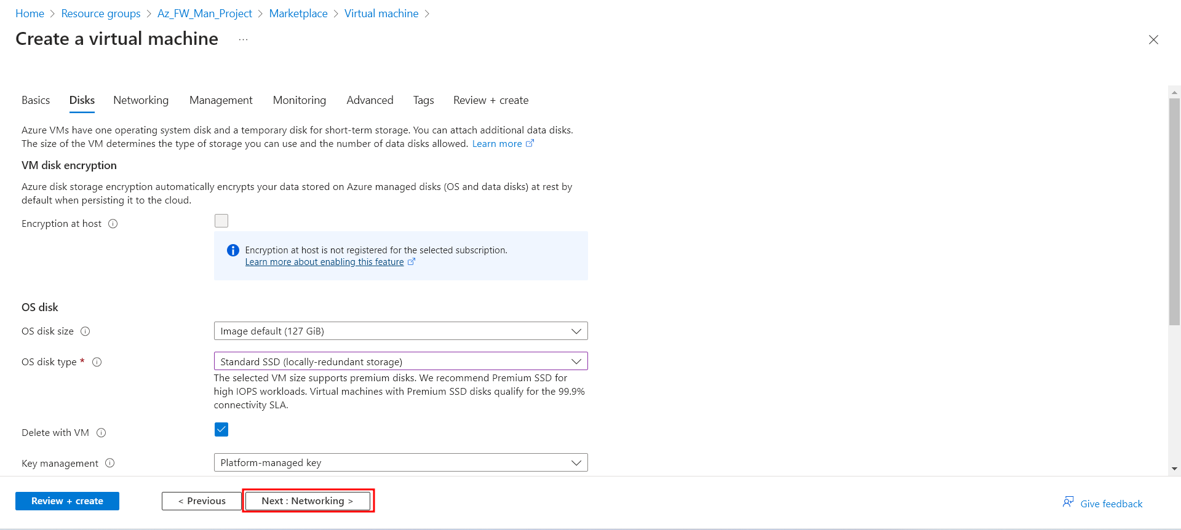The width and height of the screenshot is (1181, 530).
Task: Click the vertical scrollbar down arrow
Action: pos(1174,469)
